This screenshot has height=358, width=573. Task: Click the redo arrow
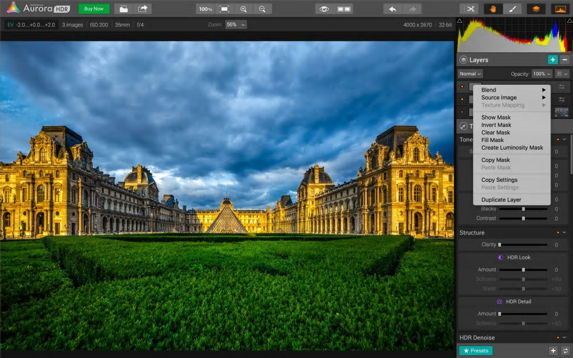click(x=412, y=9)
